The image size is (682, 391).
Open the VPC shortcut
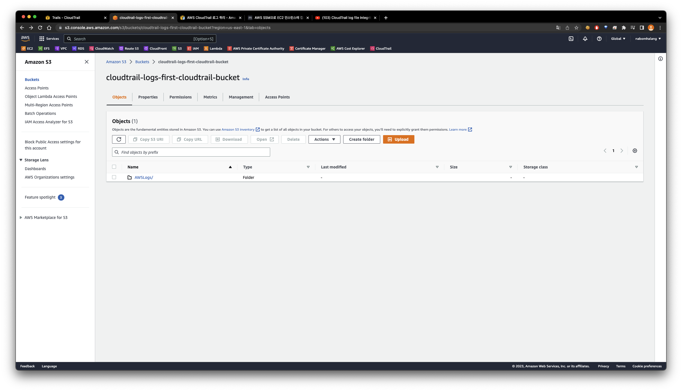pyautogui.click(x=61, y=49)
